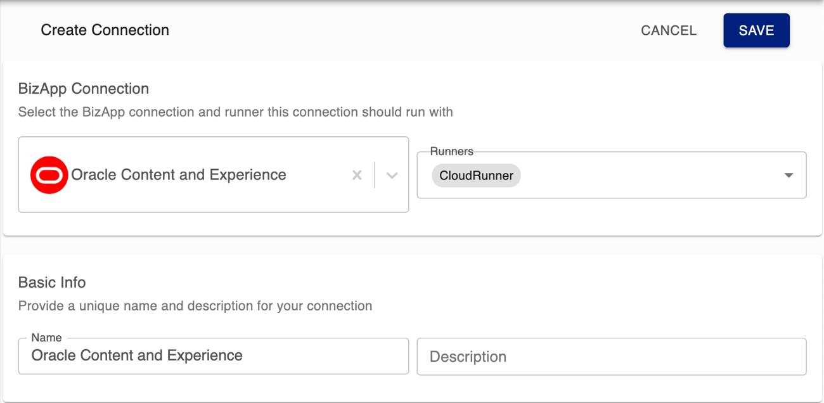This screenshot has width=824, height=403.
Task: Select the CloudRunner chip
Action: (476, 176)
